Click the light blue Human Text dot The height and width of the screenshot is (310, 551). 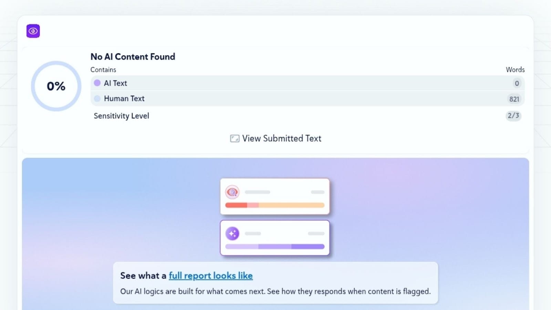point(97,99)
